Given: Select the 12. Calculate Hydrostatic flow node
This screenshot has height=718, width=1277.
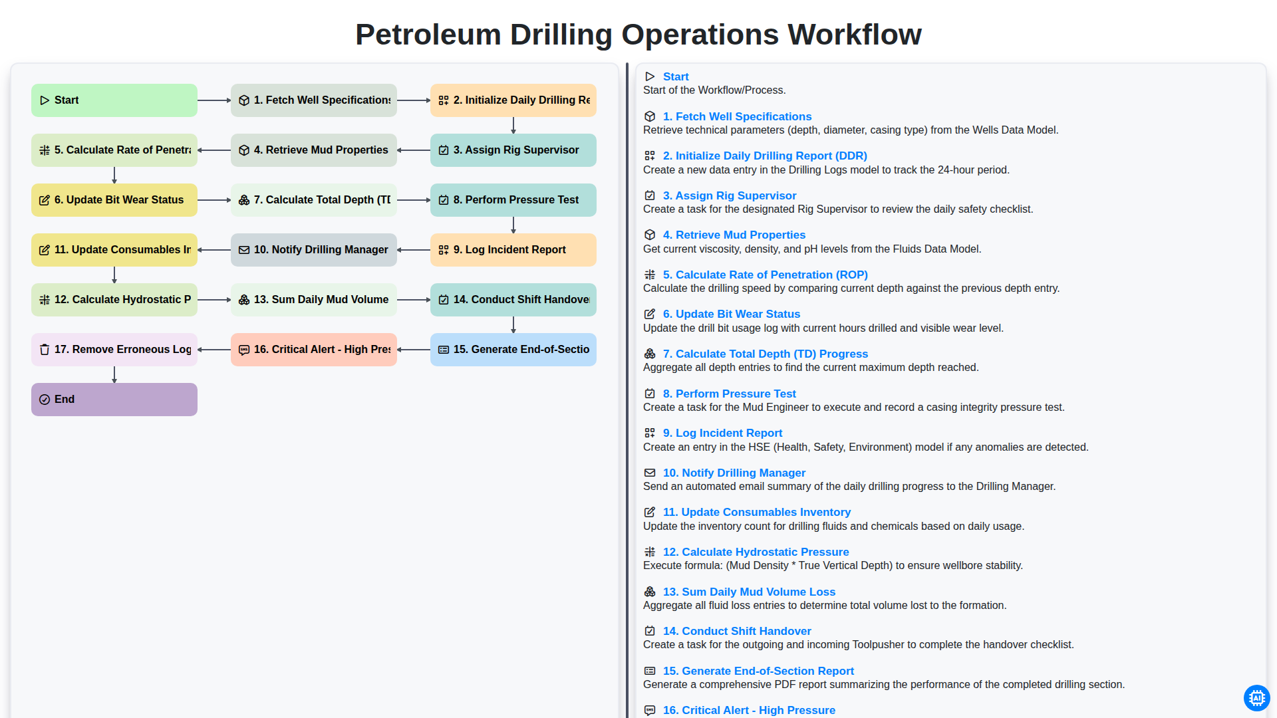Looking at the screenshot, I should tap(114, 300).
